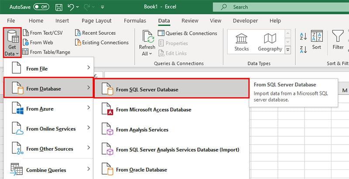Open Queries & Connections pane
Viewport: 349px width, 179px height.
pos(187,33)
